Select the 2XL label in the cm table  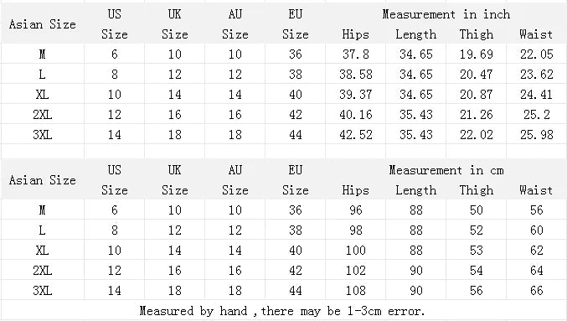pyautogui.click(x=43, y=271)
